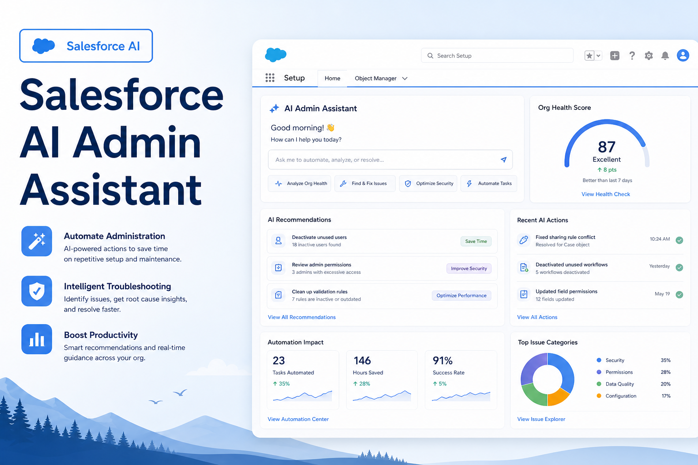
Task: Send the prompt with the paper-plane icon
Action: coord(504,160)
